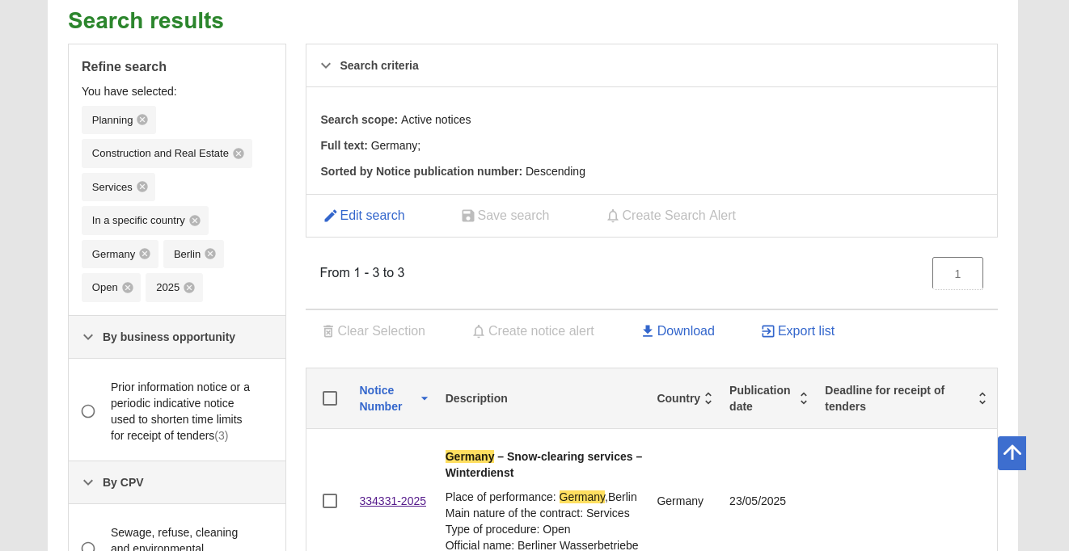The height and width of the screenshot is (551, 1069).
Task: Click the page number input field
Action: 957,273
